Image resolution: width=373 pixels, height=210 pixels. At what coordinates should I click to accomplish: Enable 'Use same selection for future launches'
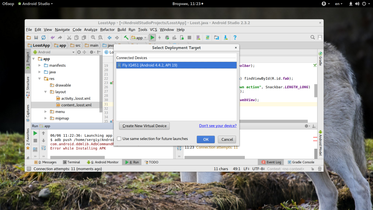119,139
